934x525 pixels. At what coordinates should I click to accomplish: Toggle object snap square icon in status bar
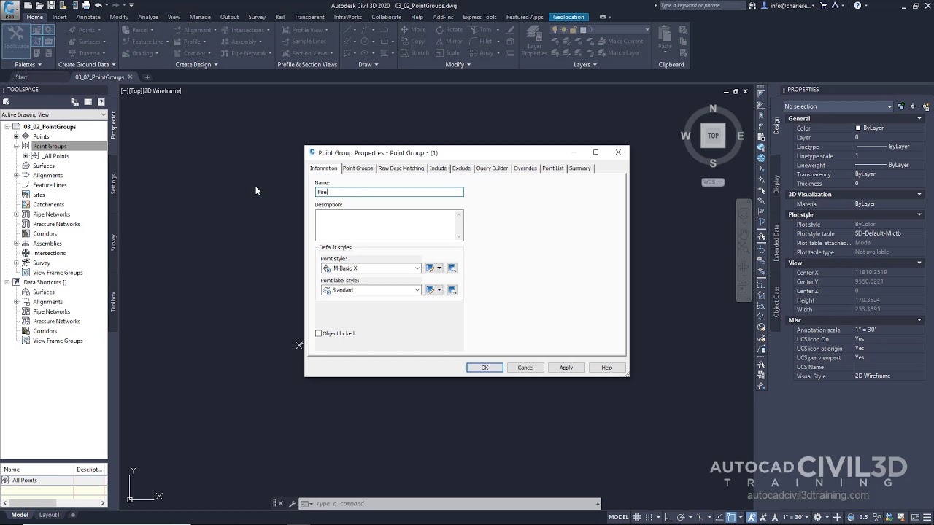click(x=731, y=517)
